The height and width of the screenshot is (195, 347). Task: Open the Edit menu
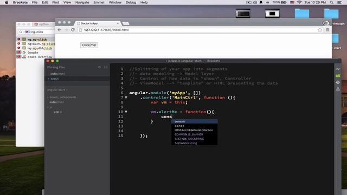point(45,2)
